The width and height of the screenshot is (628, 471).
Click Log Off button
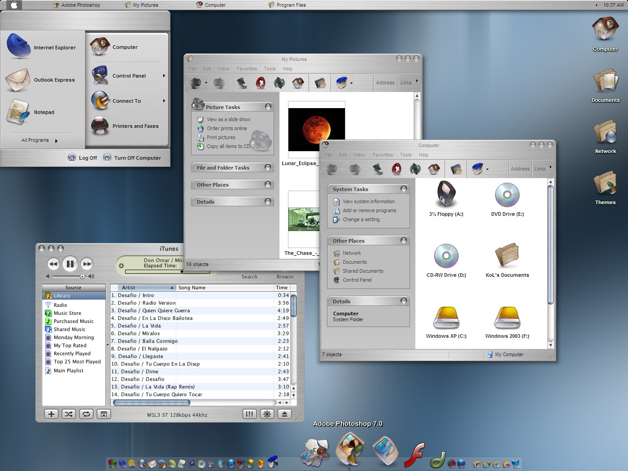83,157
